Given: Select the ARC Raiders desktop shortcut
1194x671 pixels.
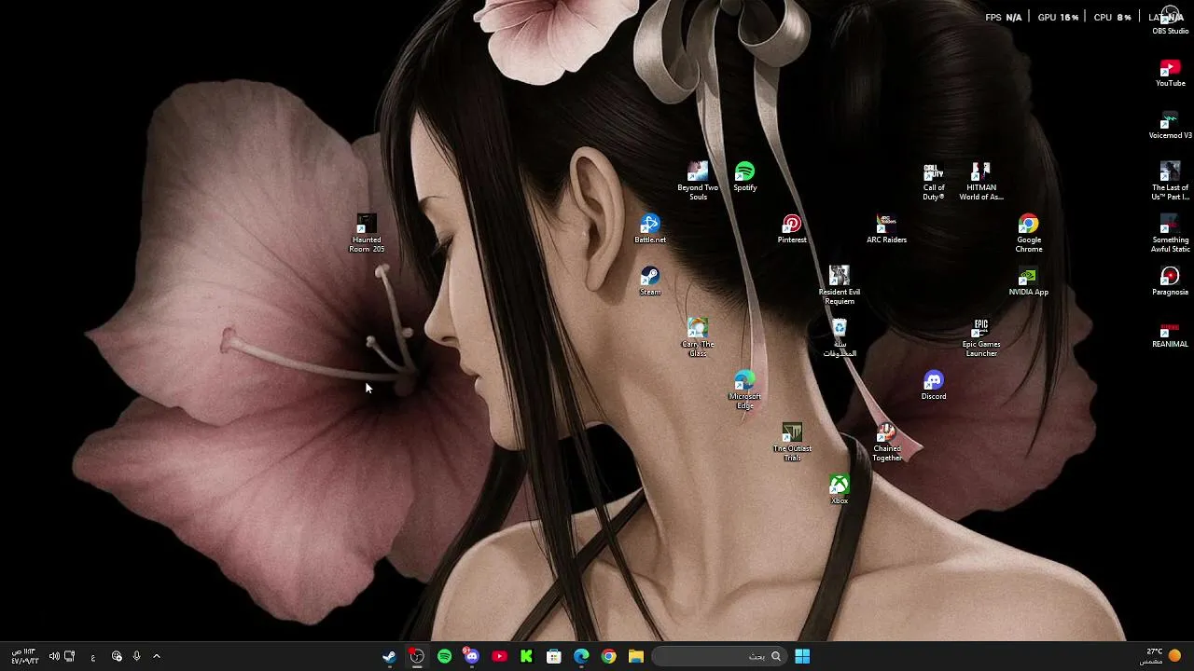Looking at the screenshot, I should [886, 228].
